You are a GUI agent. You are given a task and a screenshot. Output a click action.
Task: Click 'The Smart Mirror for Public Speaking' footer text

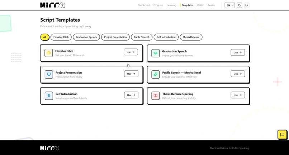pyautogui.click(x=229, y=148)
